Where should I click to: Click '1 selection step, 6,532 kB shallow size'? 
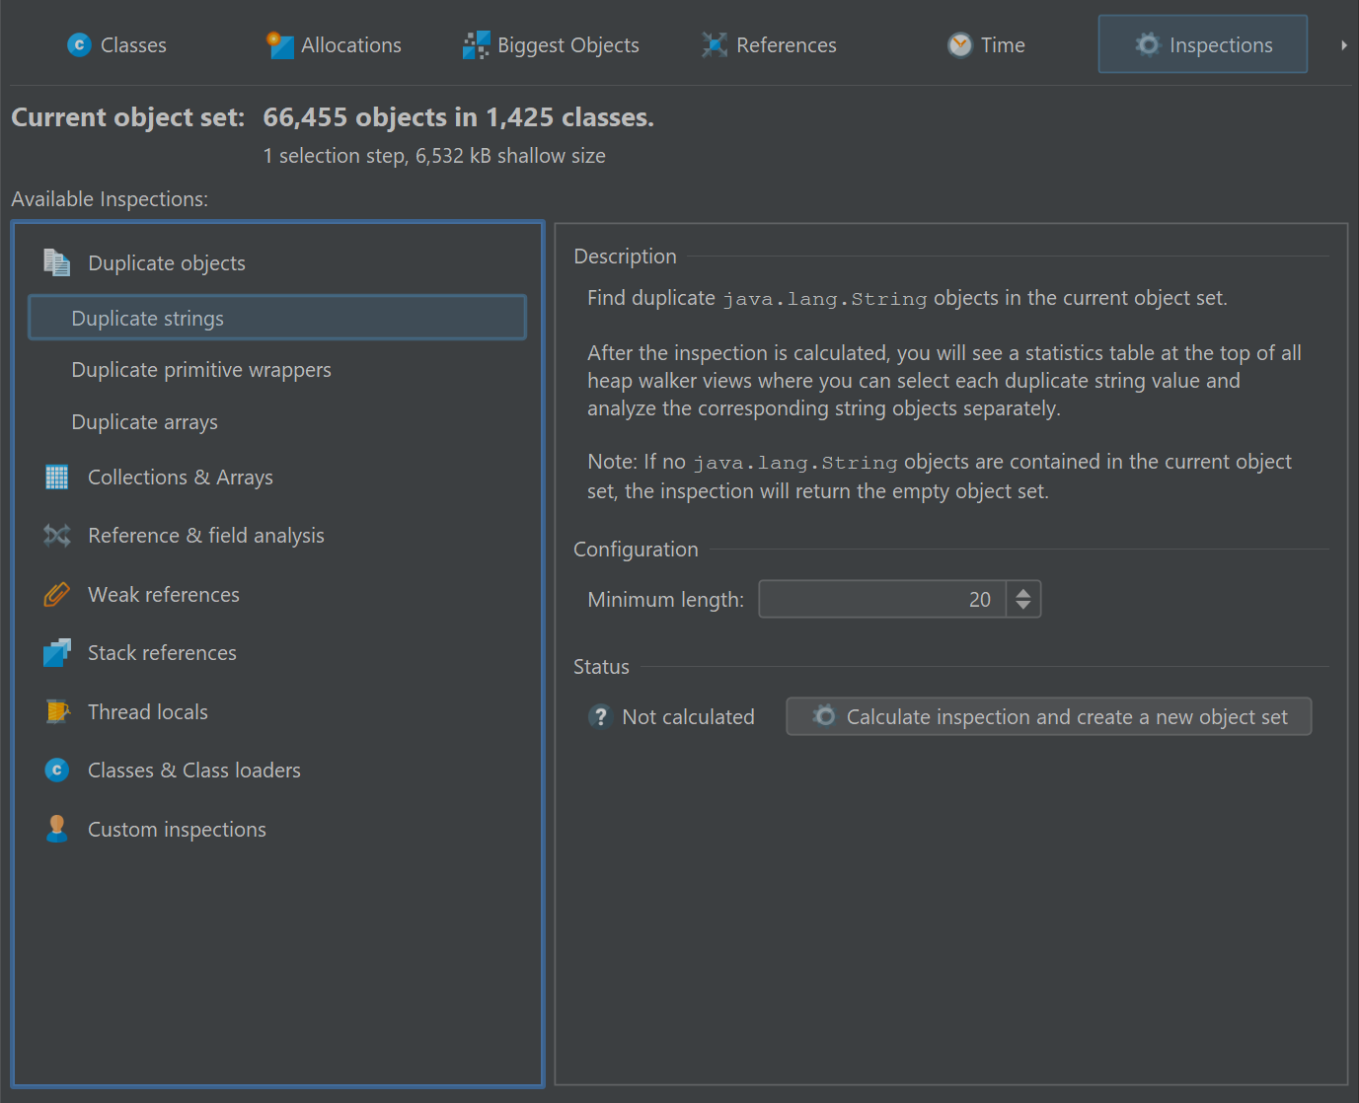[434, 156]
